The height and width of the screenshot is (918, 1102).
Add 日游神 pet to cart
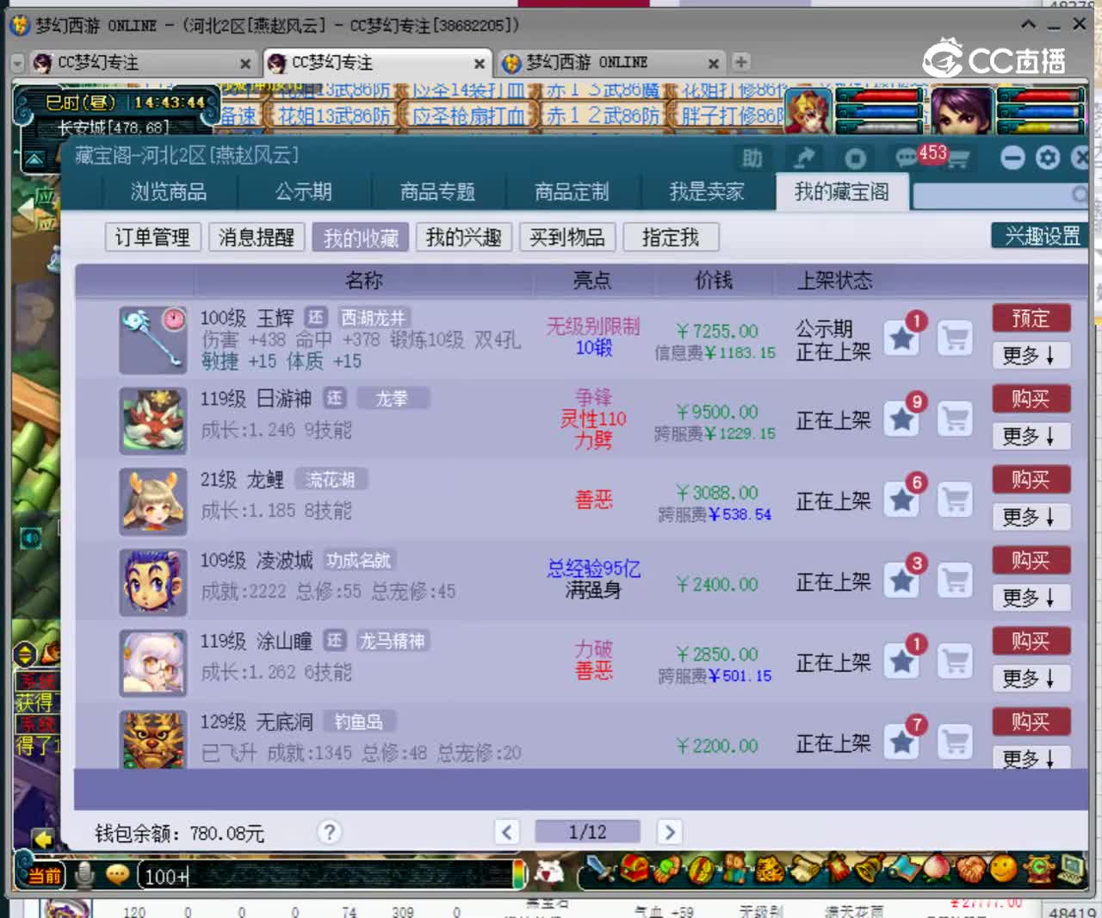pyautogui.click(x=955, y=419)
